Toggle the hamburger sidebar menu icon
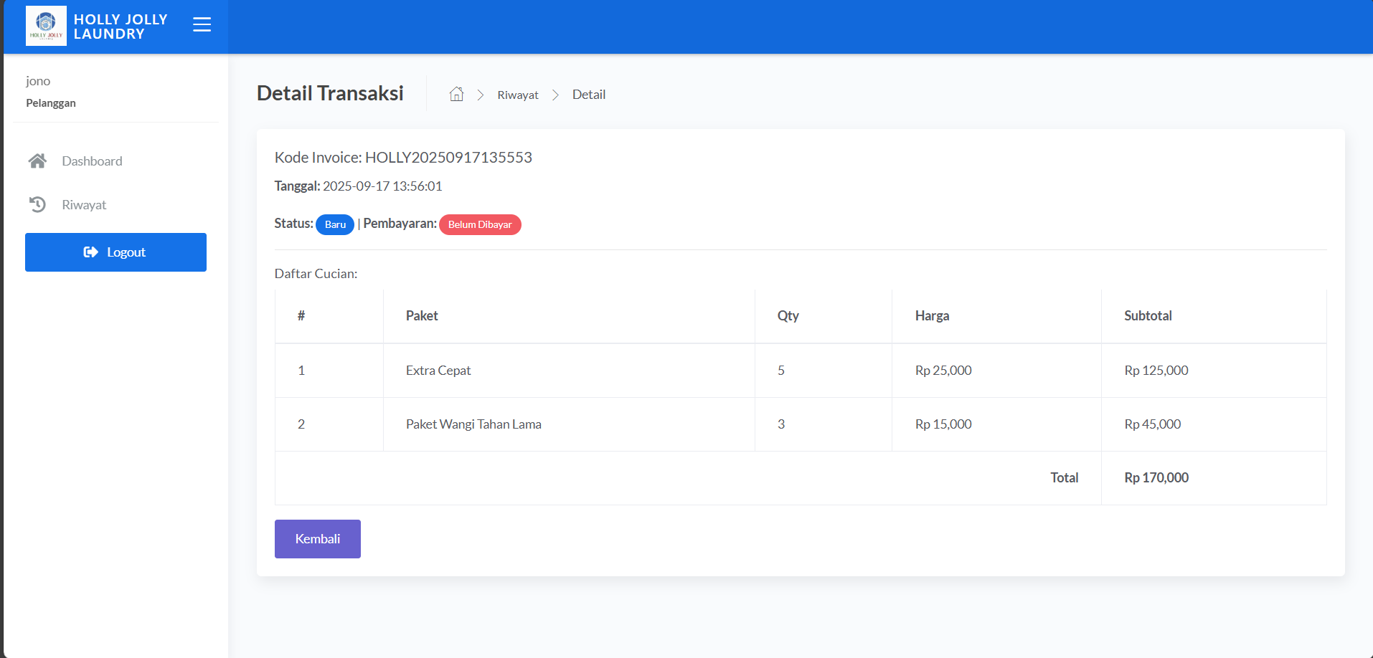Viewport: 1373px width, 658px height. point(202,25)
